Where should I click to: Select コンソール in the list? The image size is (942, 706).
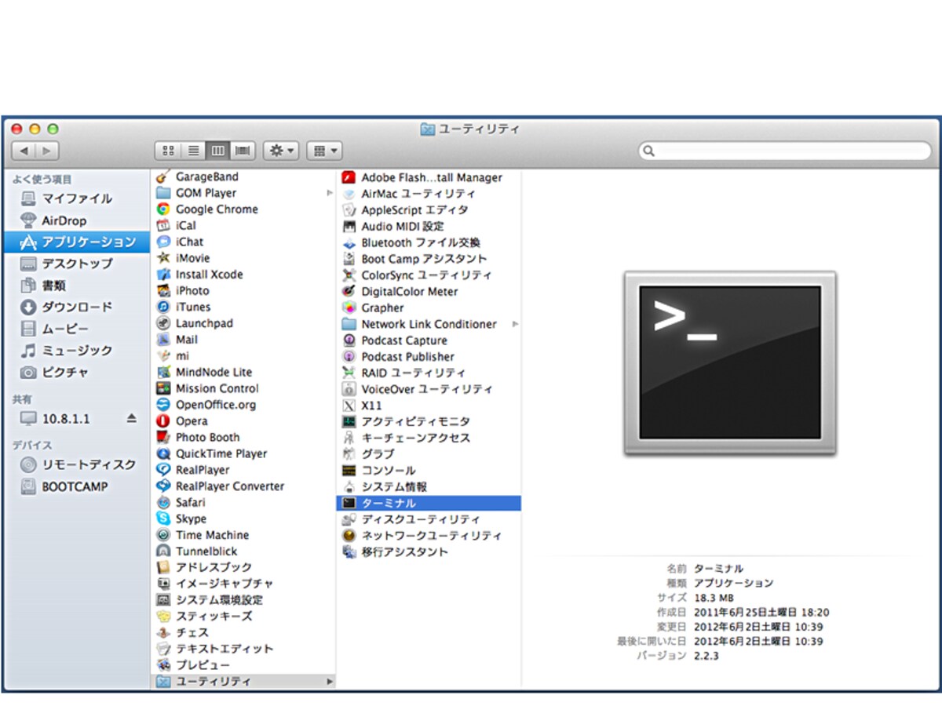pyautogui.click(x=429, y=470)
